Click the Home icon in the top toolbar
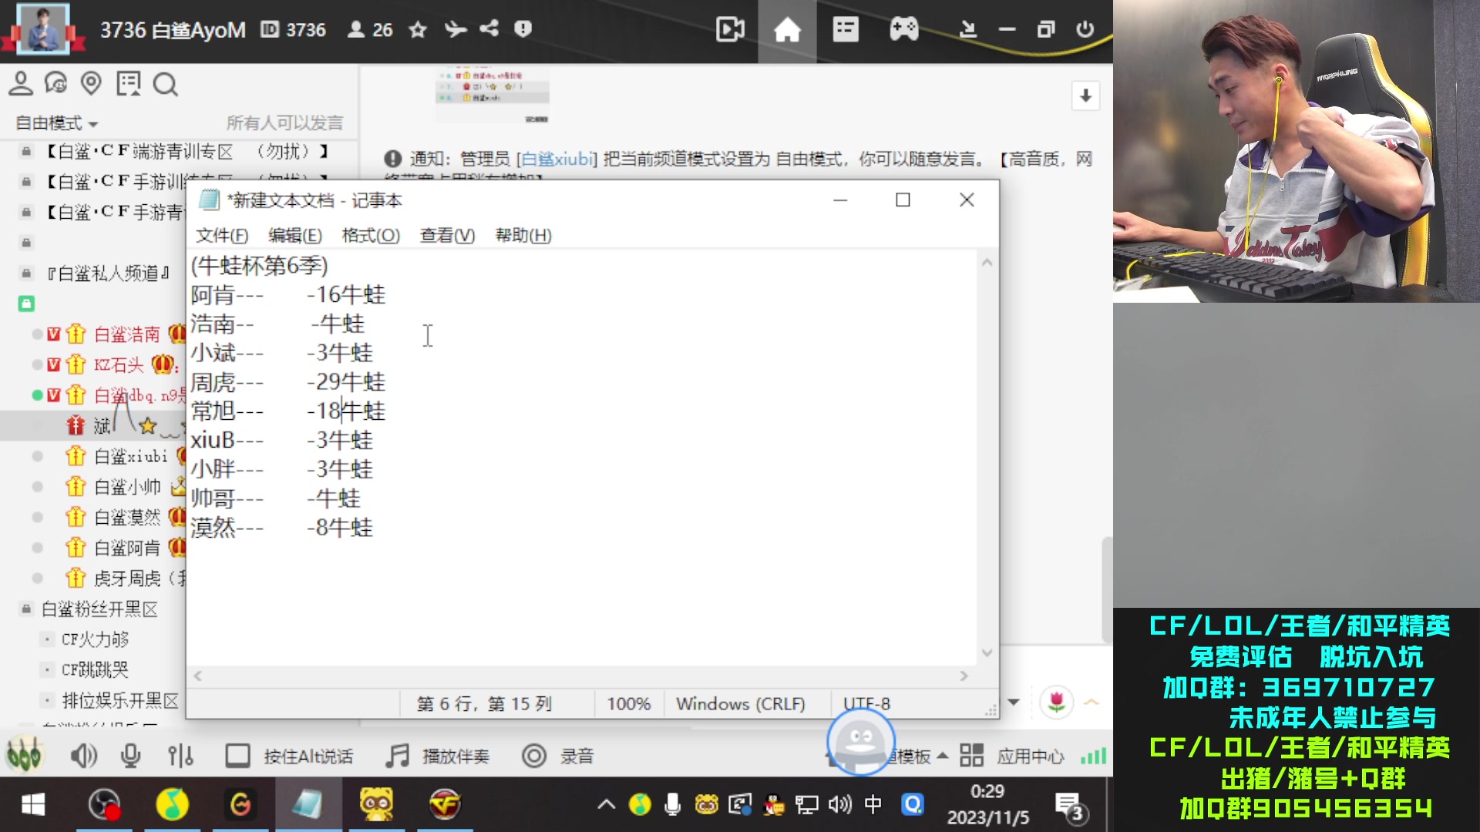 [786, 29]
